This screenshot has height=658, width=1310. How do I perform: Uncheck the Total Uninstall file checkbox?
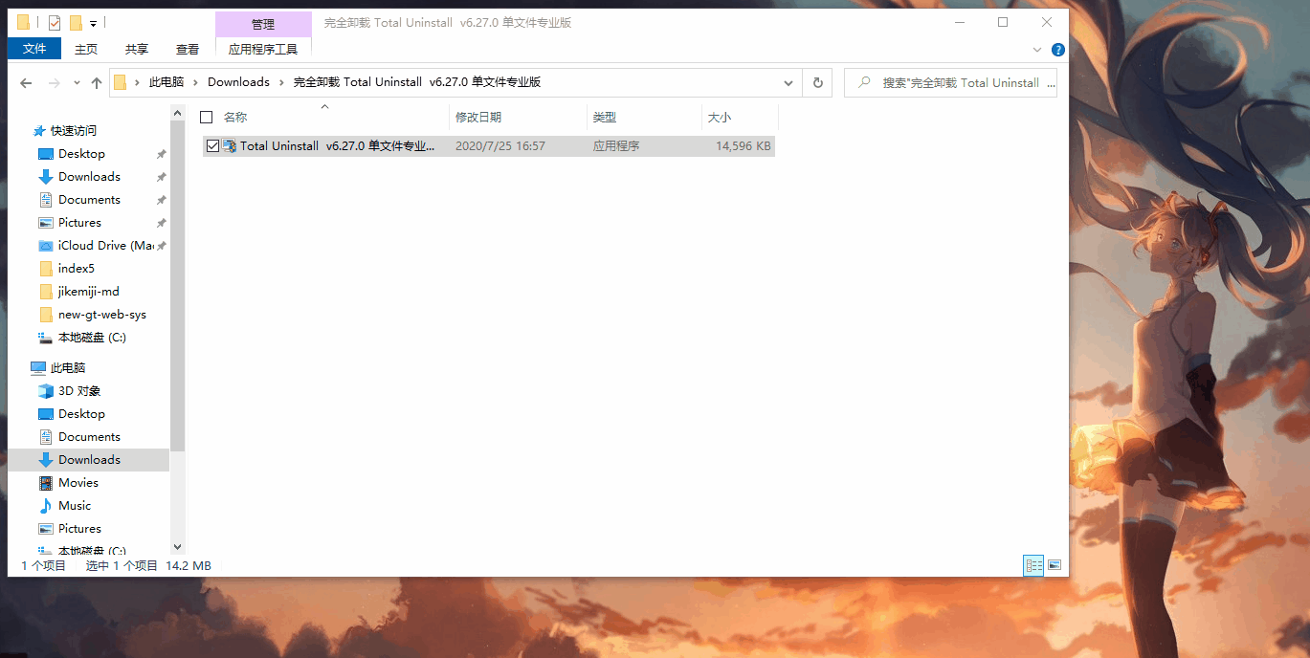click(212, 146)
